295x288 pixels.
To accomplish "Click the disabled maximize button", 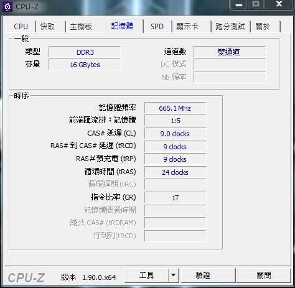I will click(x=256, y=4).
